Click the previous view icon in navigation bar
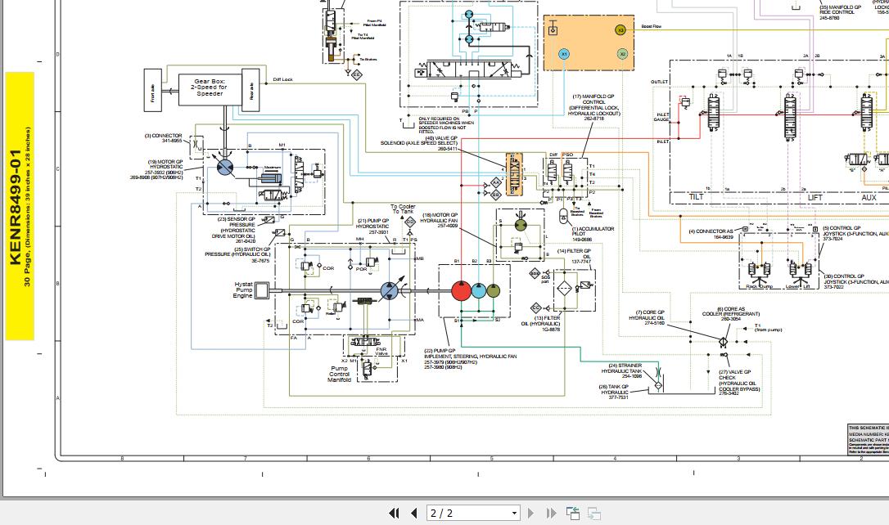 (573, 513)
